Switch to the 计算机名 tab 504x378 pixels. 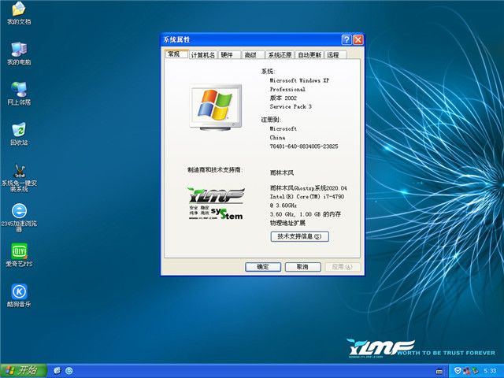pyautogui.click(x=203, y=55)
